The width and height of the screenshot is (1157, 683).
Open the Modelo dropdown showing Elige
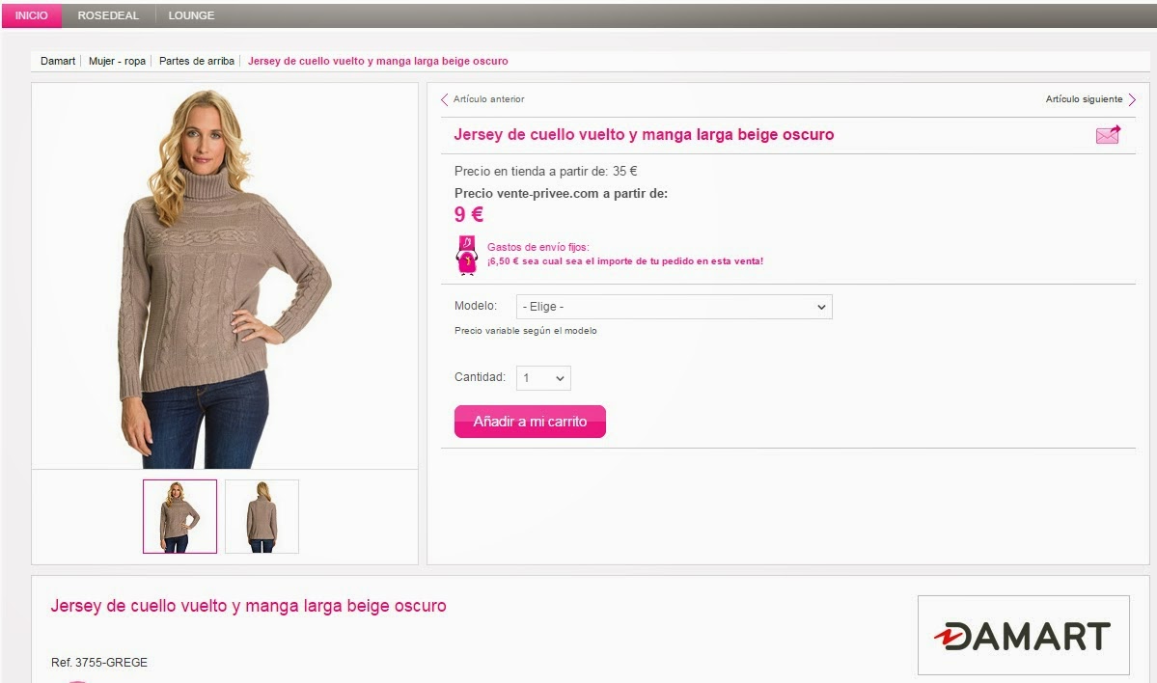(x=674, y=307)
